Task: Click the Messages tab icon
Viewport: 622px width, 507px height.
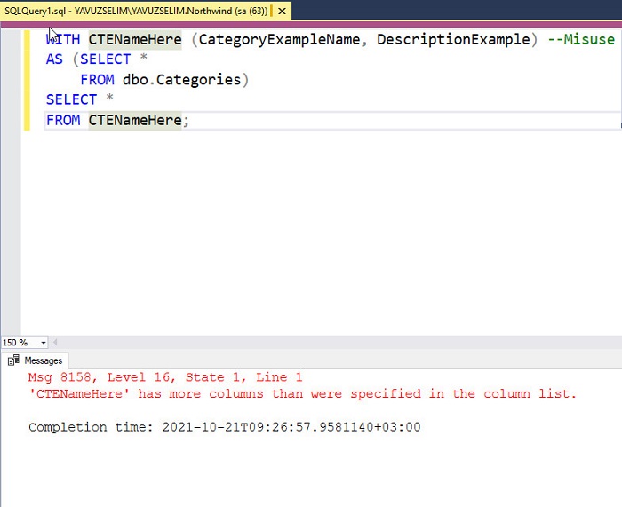Action: pyautogui.click(x=13, y=360)
